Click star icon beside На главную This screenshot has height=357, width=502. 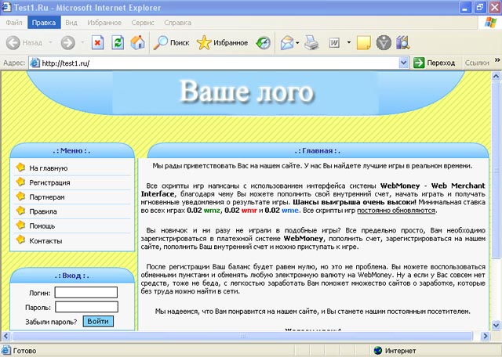coord(20,168)
